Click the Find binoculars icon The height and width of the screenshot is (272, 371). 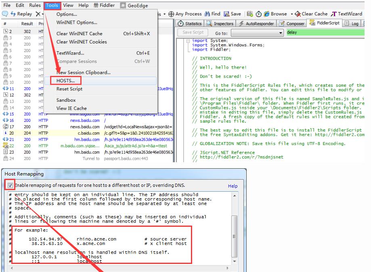pyautogui.click(x=207, y=14)
